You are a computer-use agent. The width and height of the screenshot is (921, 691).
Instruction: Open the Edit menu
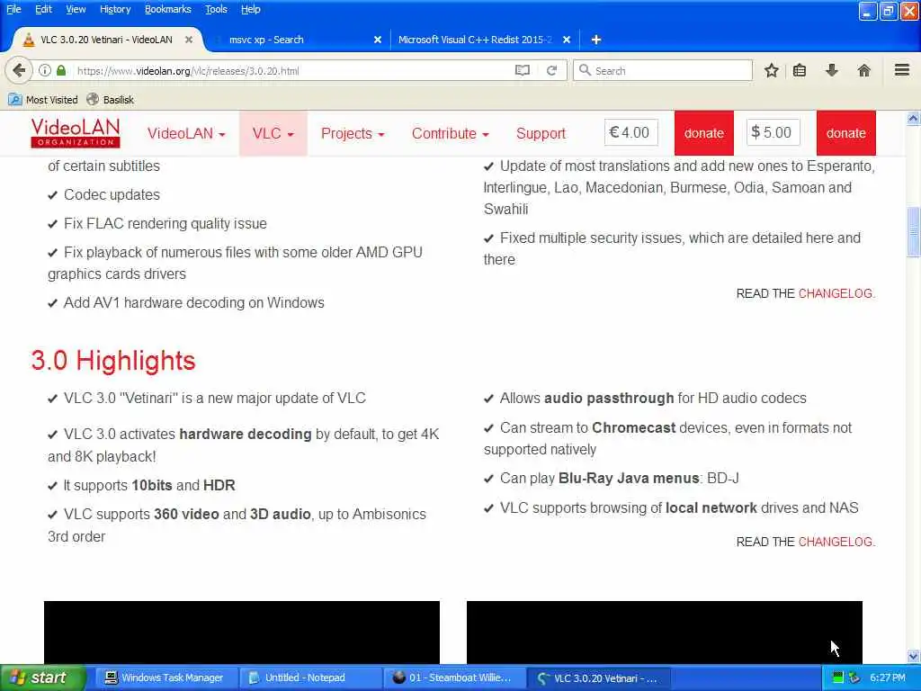coord(43,9)
